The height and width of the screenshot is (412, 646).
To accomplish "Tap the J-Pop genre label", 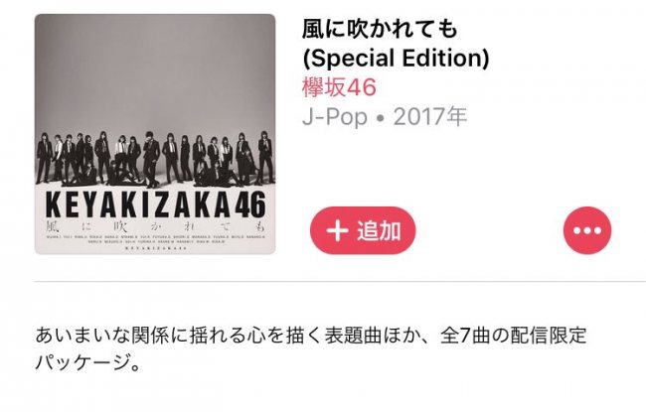I will (x=335, y=116).
